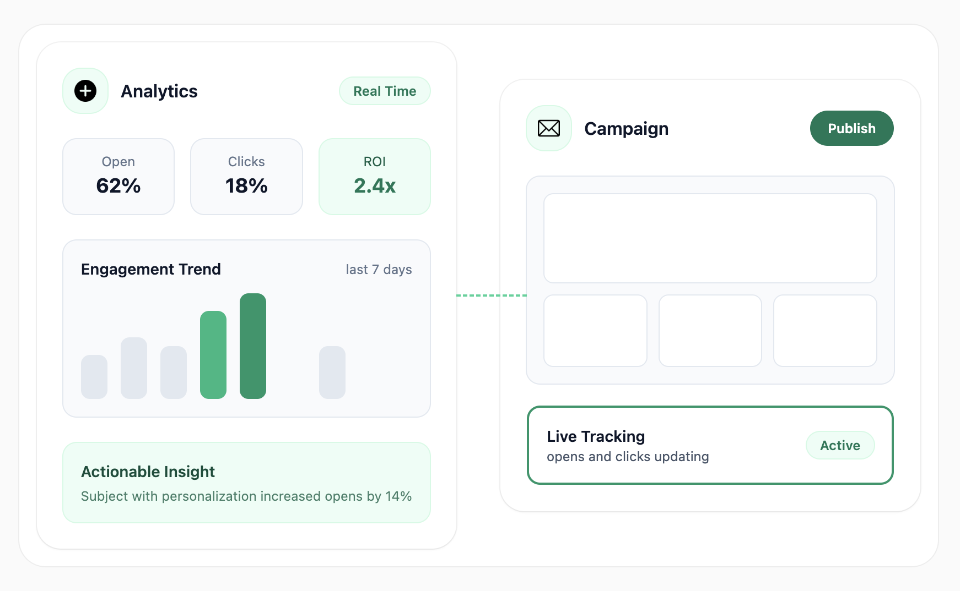Select the right small campaign placeholder
This screenshot has height=591, width=960.
(x=825, y=331)
